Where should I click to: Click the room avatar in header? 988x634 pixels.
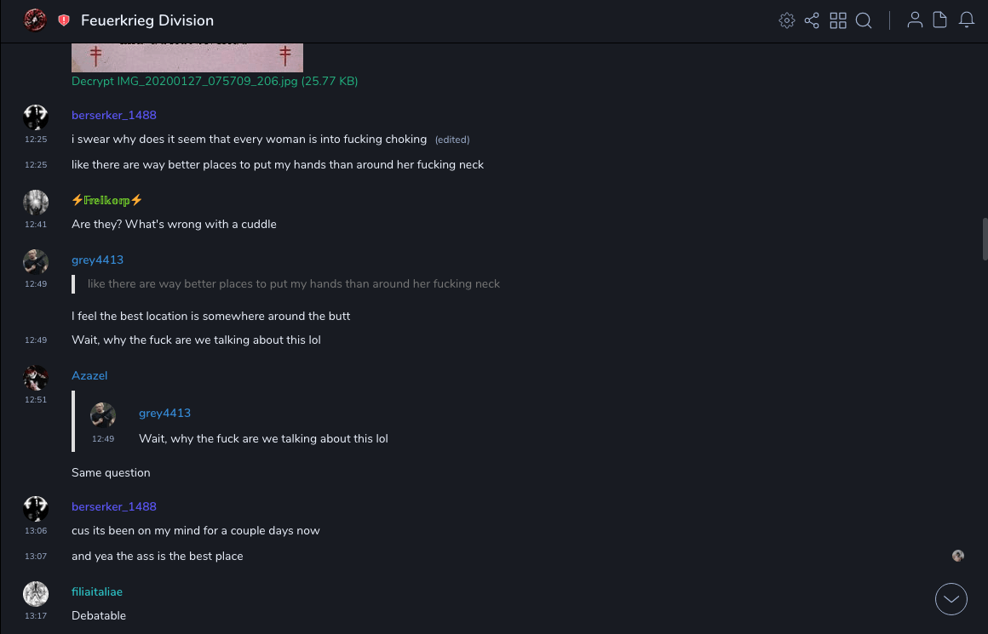pyautogui.click(x=35, y=20)
